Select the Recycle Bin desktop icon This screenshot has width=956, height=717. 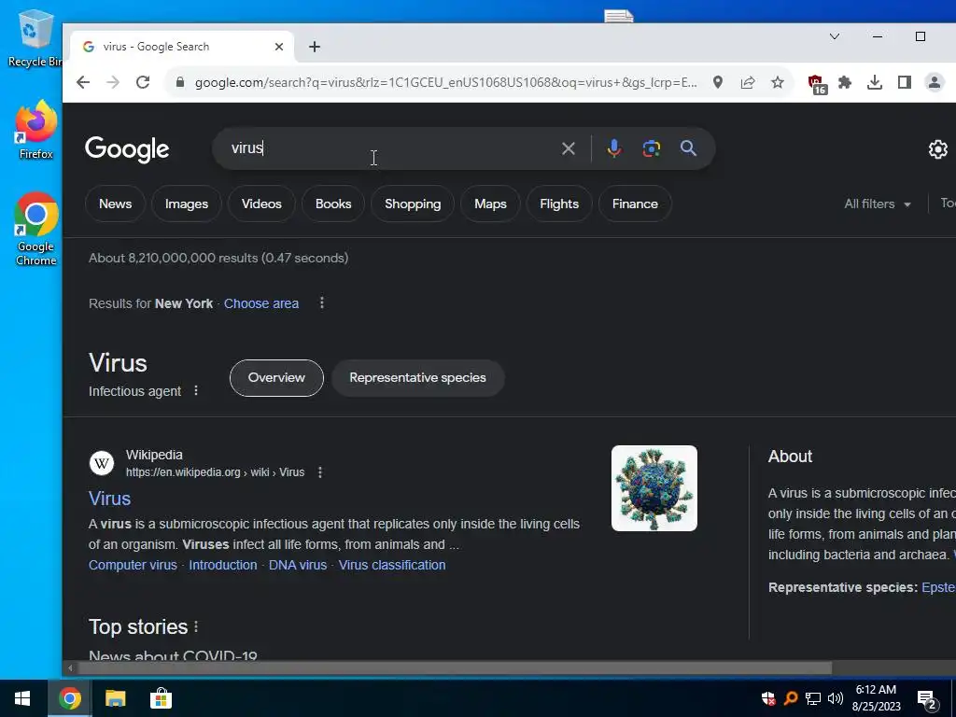pos(35,37)
